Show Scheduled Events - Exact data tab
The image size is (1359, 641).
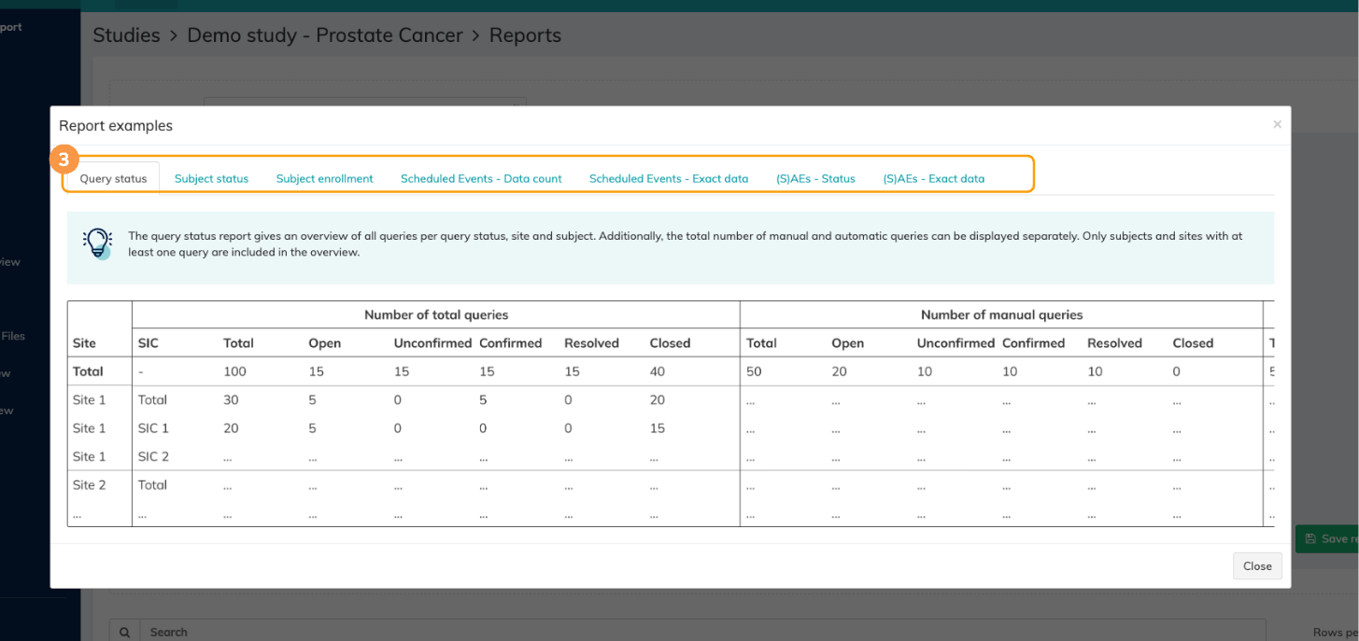coord(668,178)
